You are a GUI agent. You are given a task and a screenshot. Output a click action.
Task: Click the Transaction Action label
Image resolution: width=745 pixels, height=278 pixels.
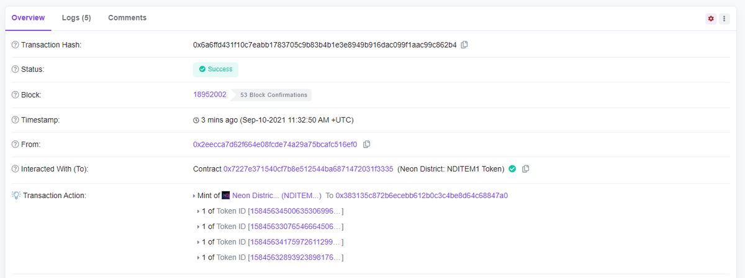point(55,196)
